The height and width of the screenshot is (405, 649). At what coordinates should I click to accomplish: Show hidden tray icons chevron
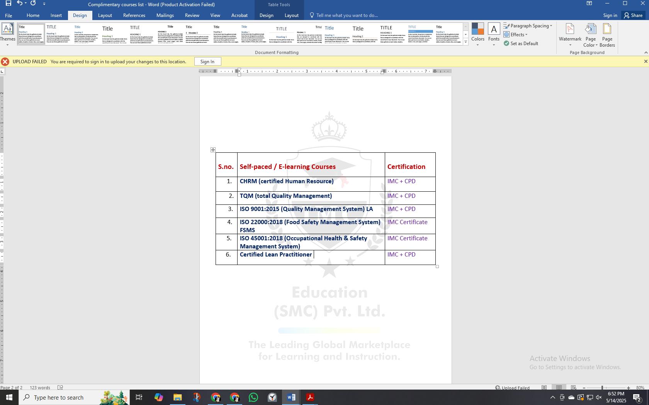click(x=552, y=397)
